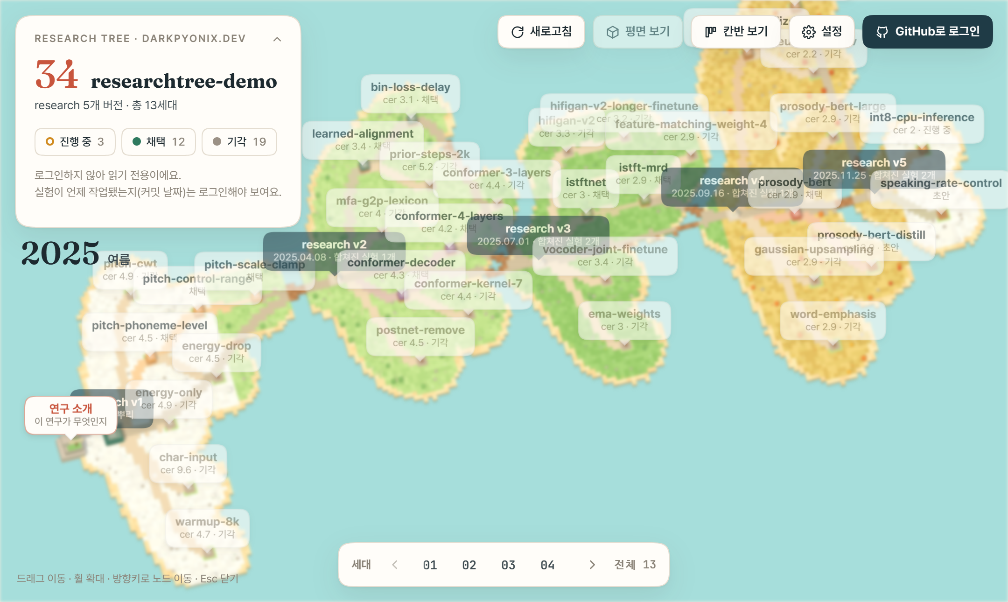Select generation 03
The width and height of the screenshot is (1008, 602).
click(x=508, y=565)
